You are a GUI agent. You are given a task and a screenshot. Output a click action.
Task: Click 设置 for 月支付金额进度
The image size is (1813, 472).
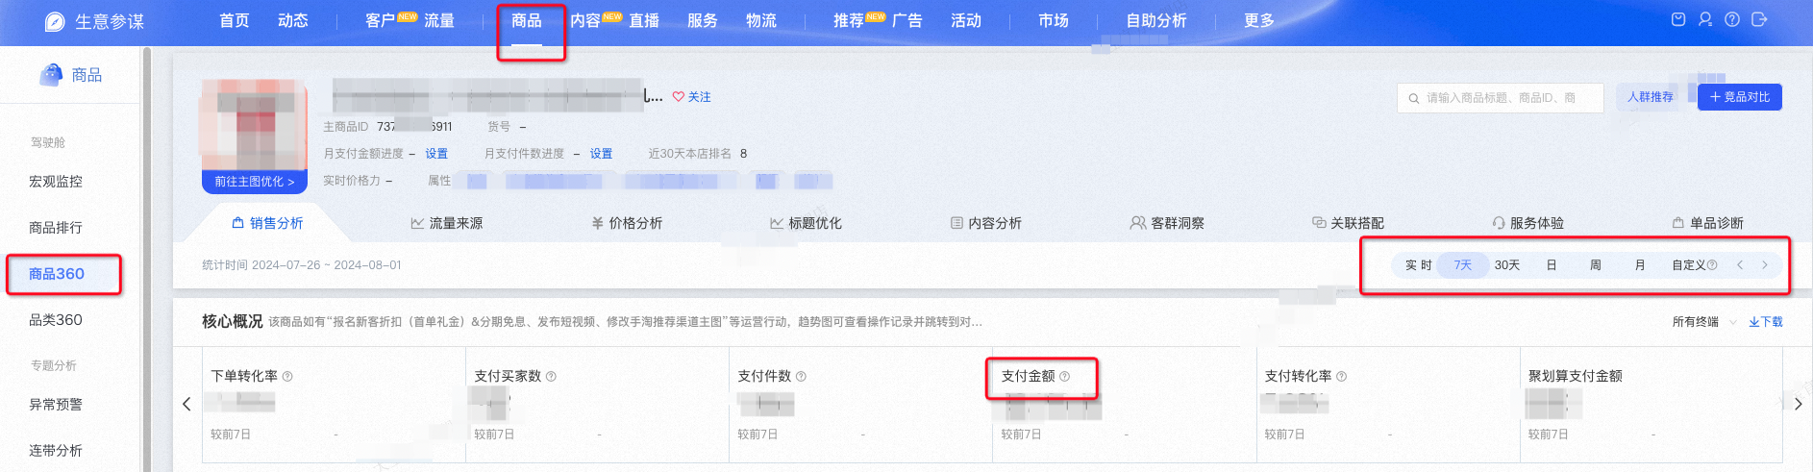click(436, 154)
